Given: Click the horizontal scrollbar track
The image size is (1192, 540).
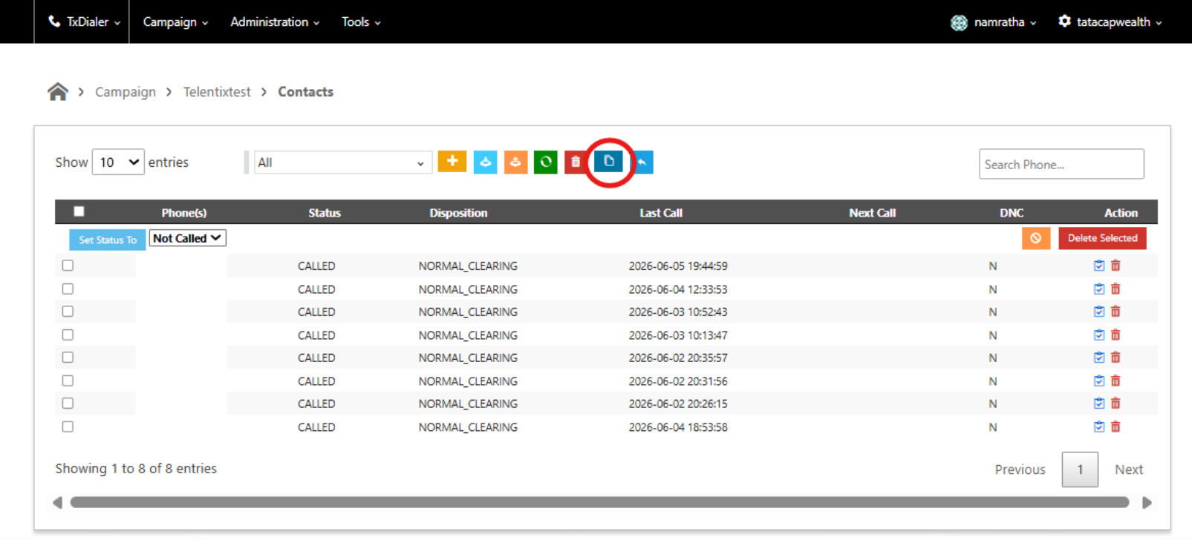Looking at the screenshot, I should point(599,502).
